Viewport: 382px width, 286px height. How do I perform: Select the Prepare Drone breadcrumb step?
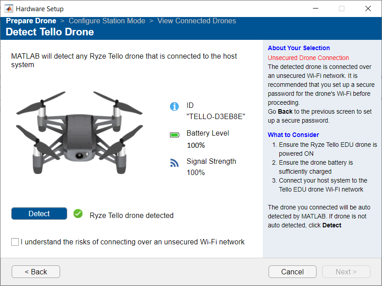click(x=31, y=21)
